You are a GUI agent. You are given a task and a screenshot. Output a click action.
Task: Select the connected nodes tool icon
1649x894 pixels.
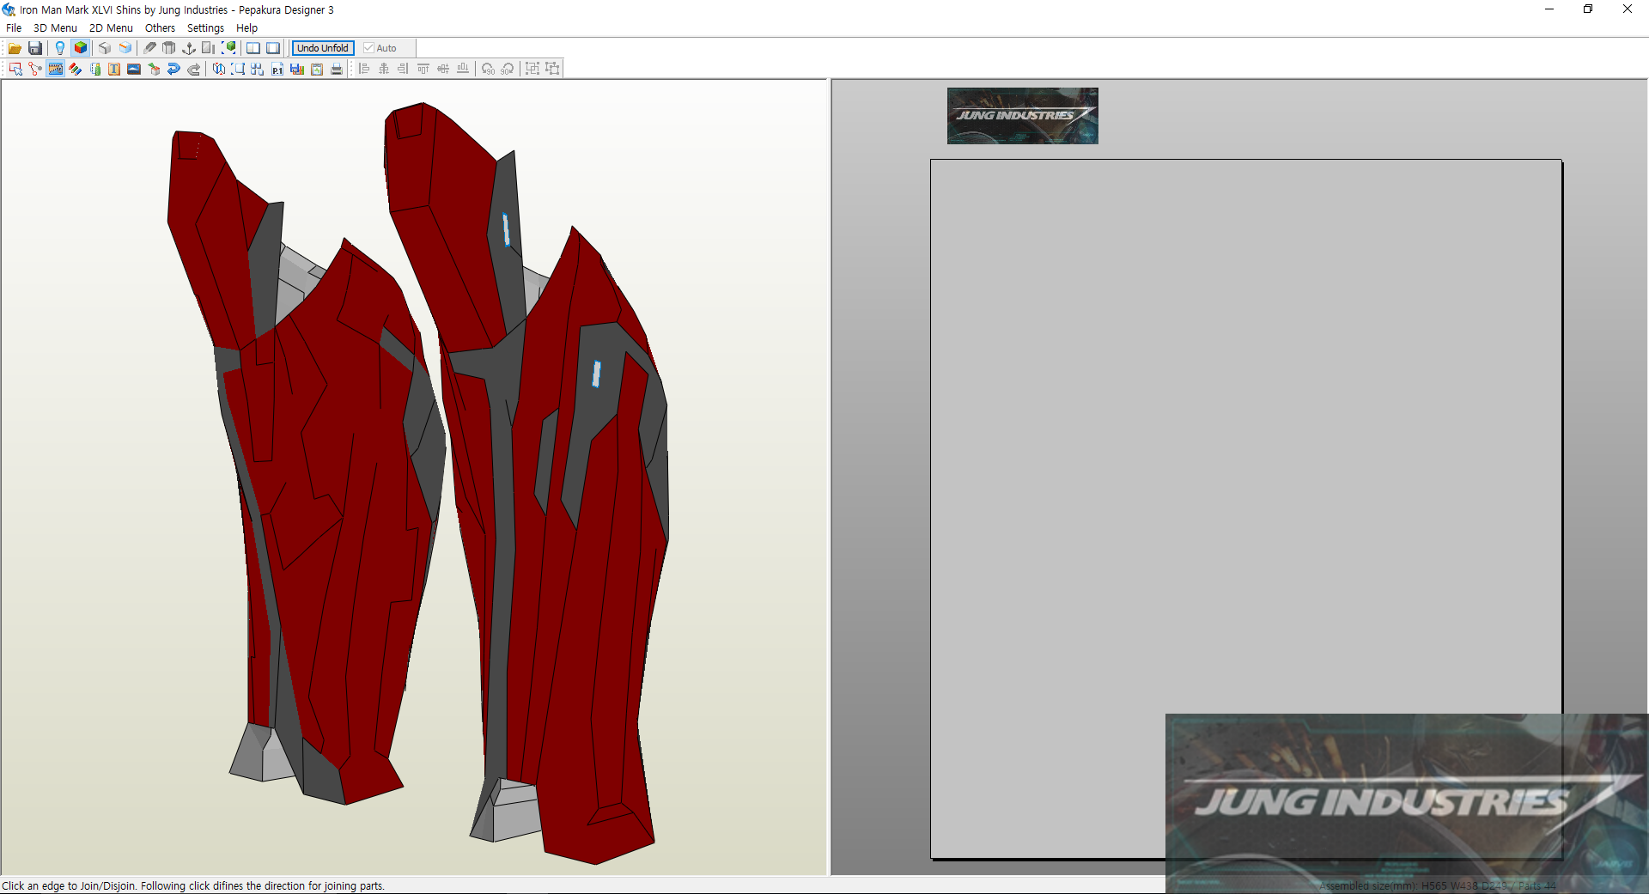click(x=35, y=69)
